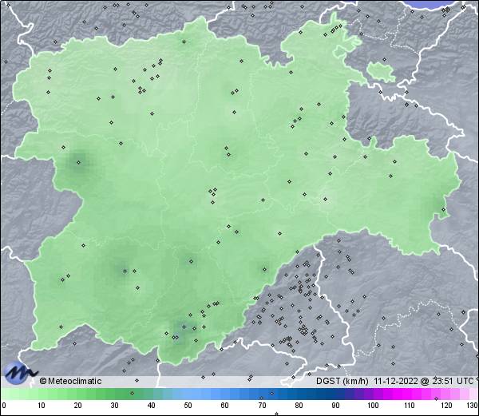Click the 23:51 UTC timestamp

(x=451, y=381)
